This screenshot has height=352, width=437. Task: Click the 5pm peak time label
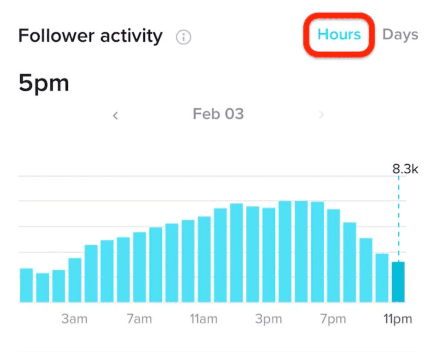pos(44,83)
